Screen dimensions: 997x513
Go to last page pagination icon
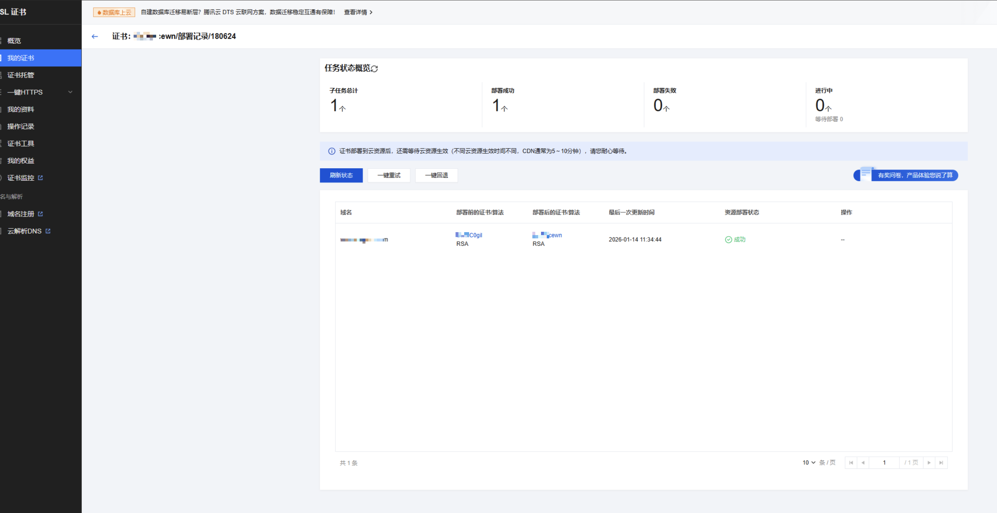coord(941,463)
